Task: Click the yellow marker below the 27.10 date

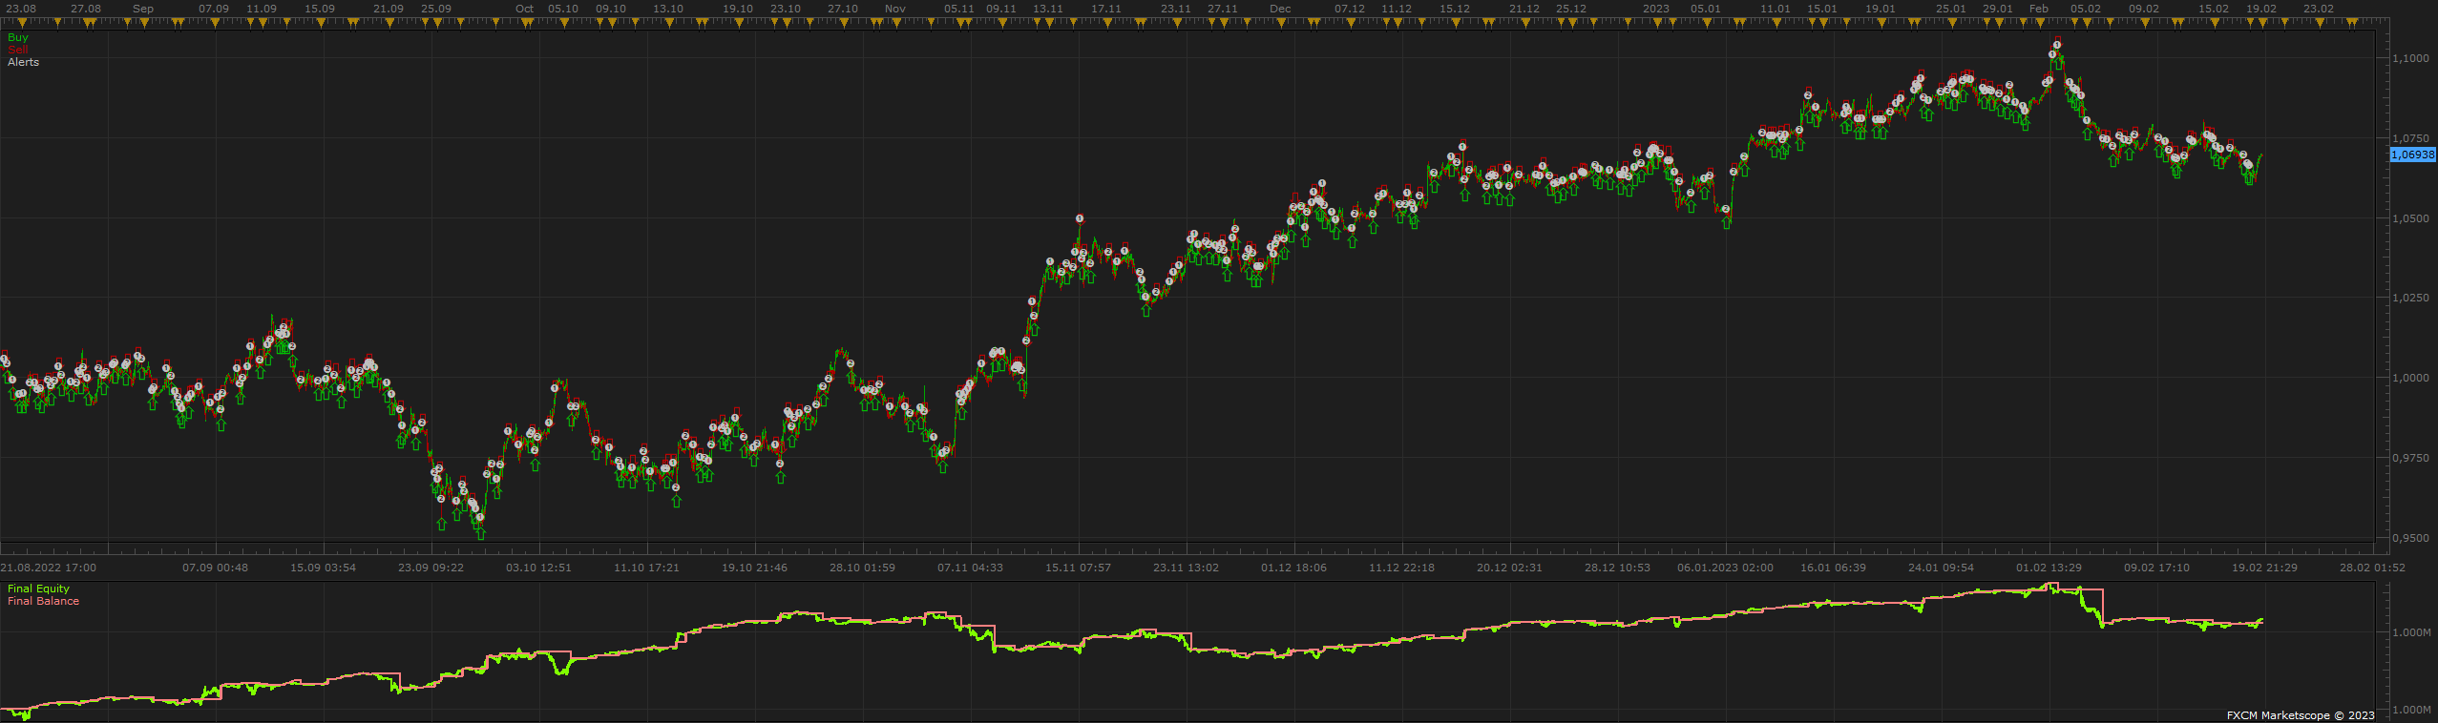Action: pos(843,23)
